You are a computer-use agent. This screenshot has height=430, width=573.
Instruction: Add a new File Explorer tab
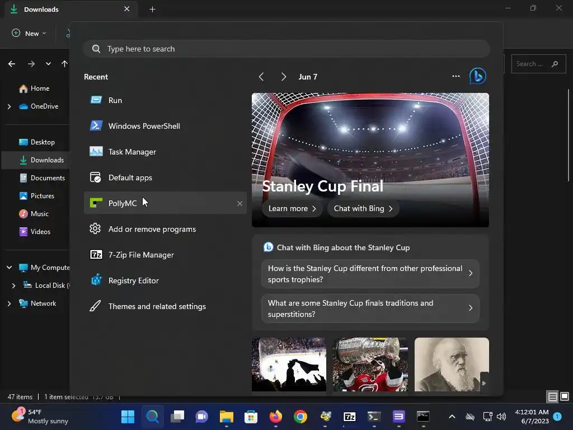[152, 10]
